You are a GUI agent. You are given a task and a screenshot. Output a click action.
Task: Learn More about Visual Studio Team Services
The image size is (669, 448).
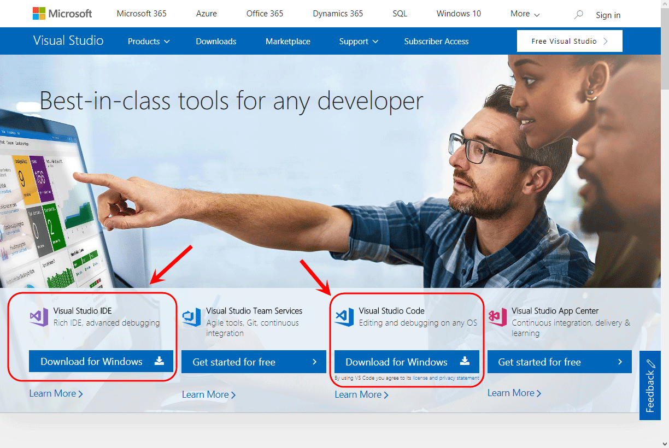209,394
